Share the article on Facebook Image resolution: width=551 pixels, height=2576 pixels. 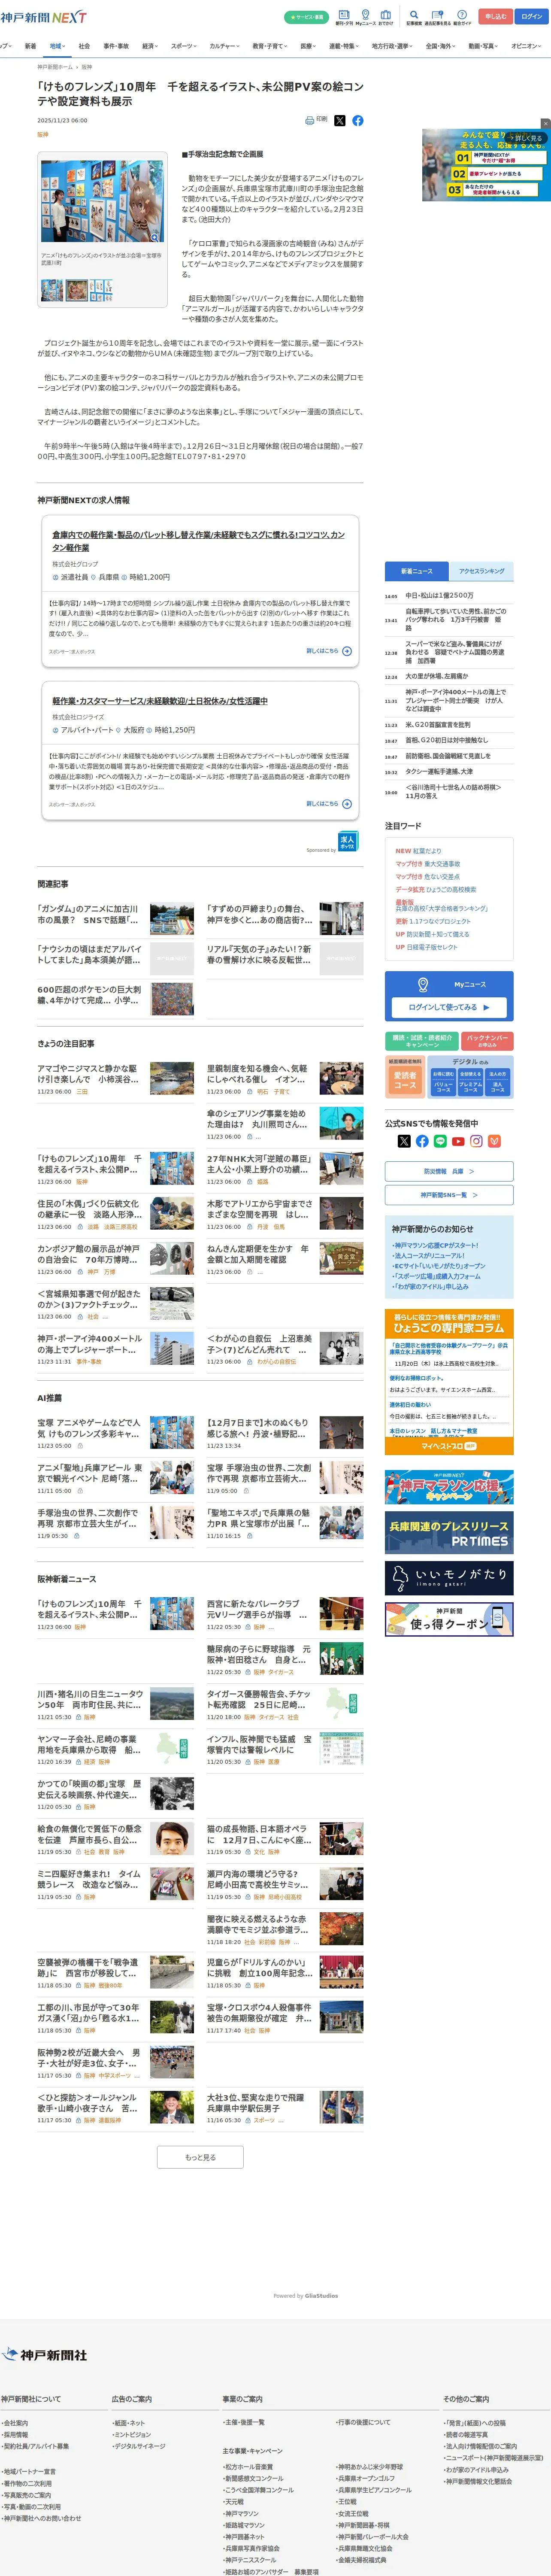[x=358, y=120]
